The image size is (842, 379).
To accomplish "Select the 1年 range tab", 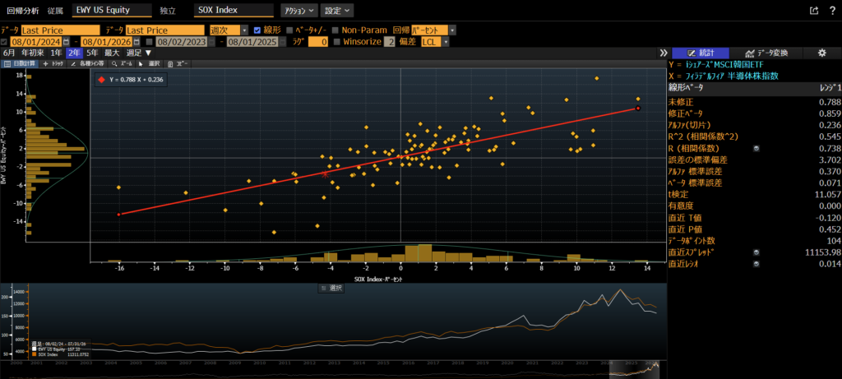I will pyautogui.click(x=57, y=53).
